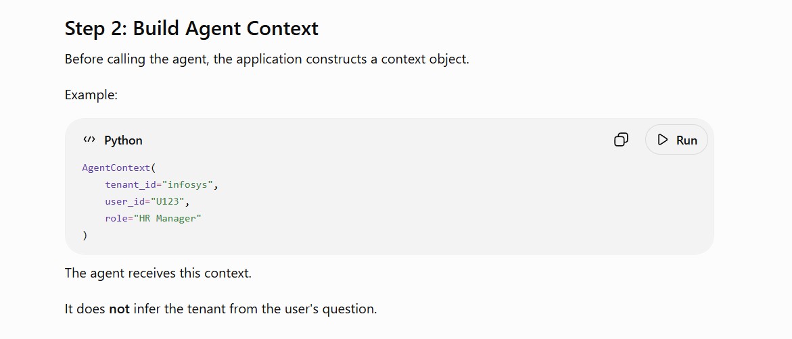Click the user_id parameter name
792x339 pixels.
125,201
